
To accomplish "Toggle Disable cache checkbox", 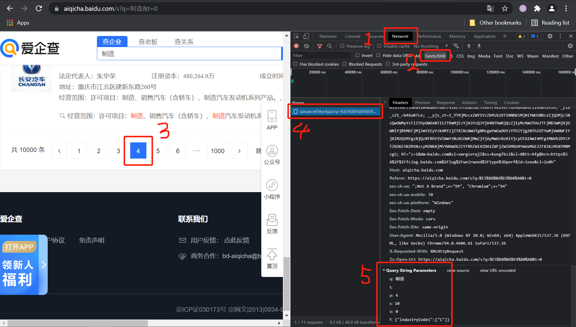I will (x=379, y=46).
